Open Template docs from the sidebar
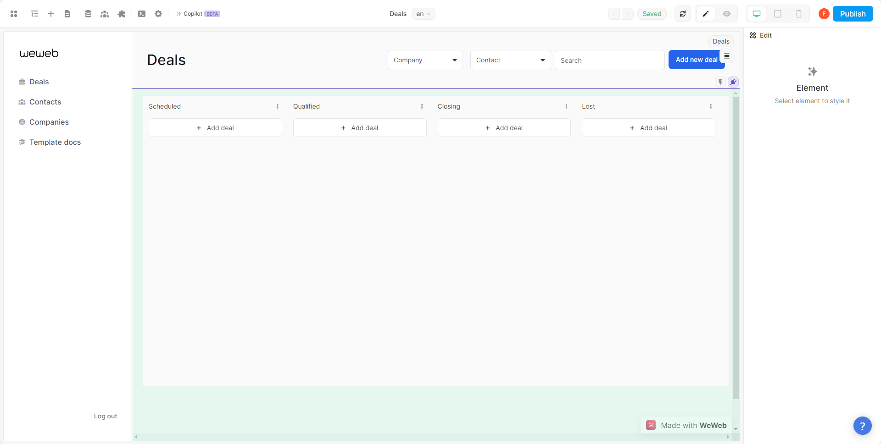Viewport: 881px width, 444px height. (x=55, y=142)
